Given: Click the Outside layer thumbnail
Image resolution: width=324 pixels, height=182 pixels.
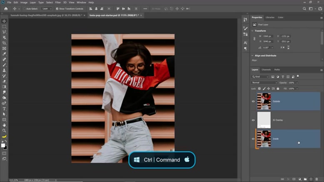Looking at the screenshot, I should [264, 101].
